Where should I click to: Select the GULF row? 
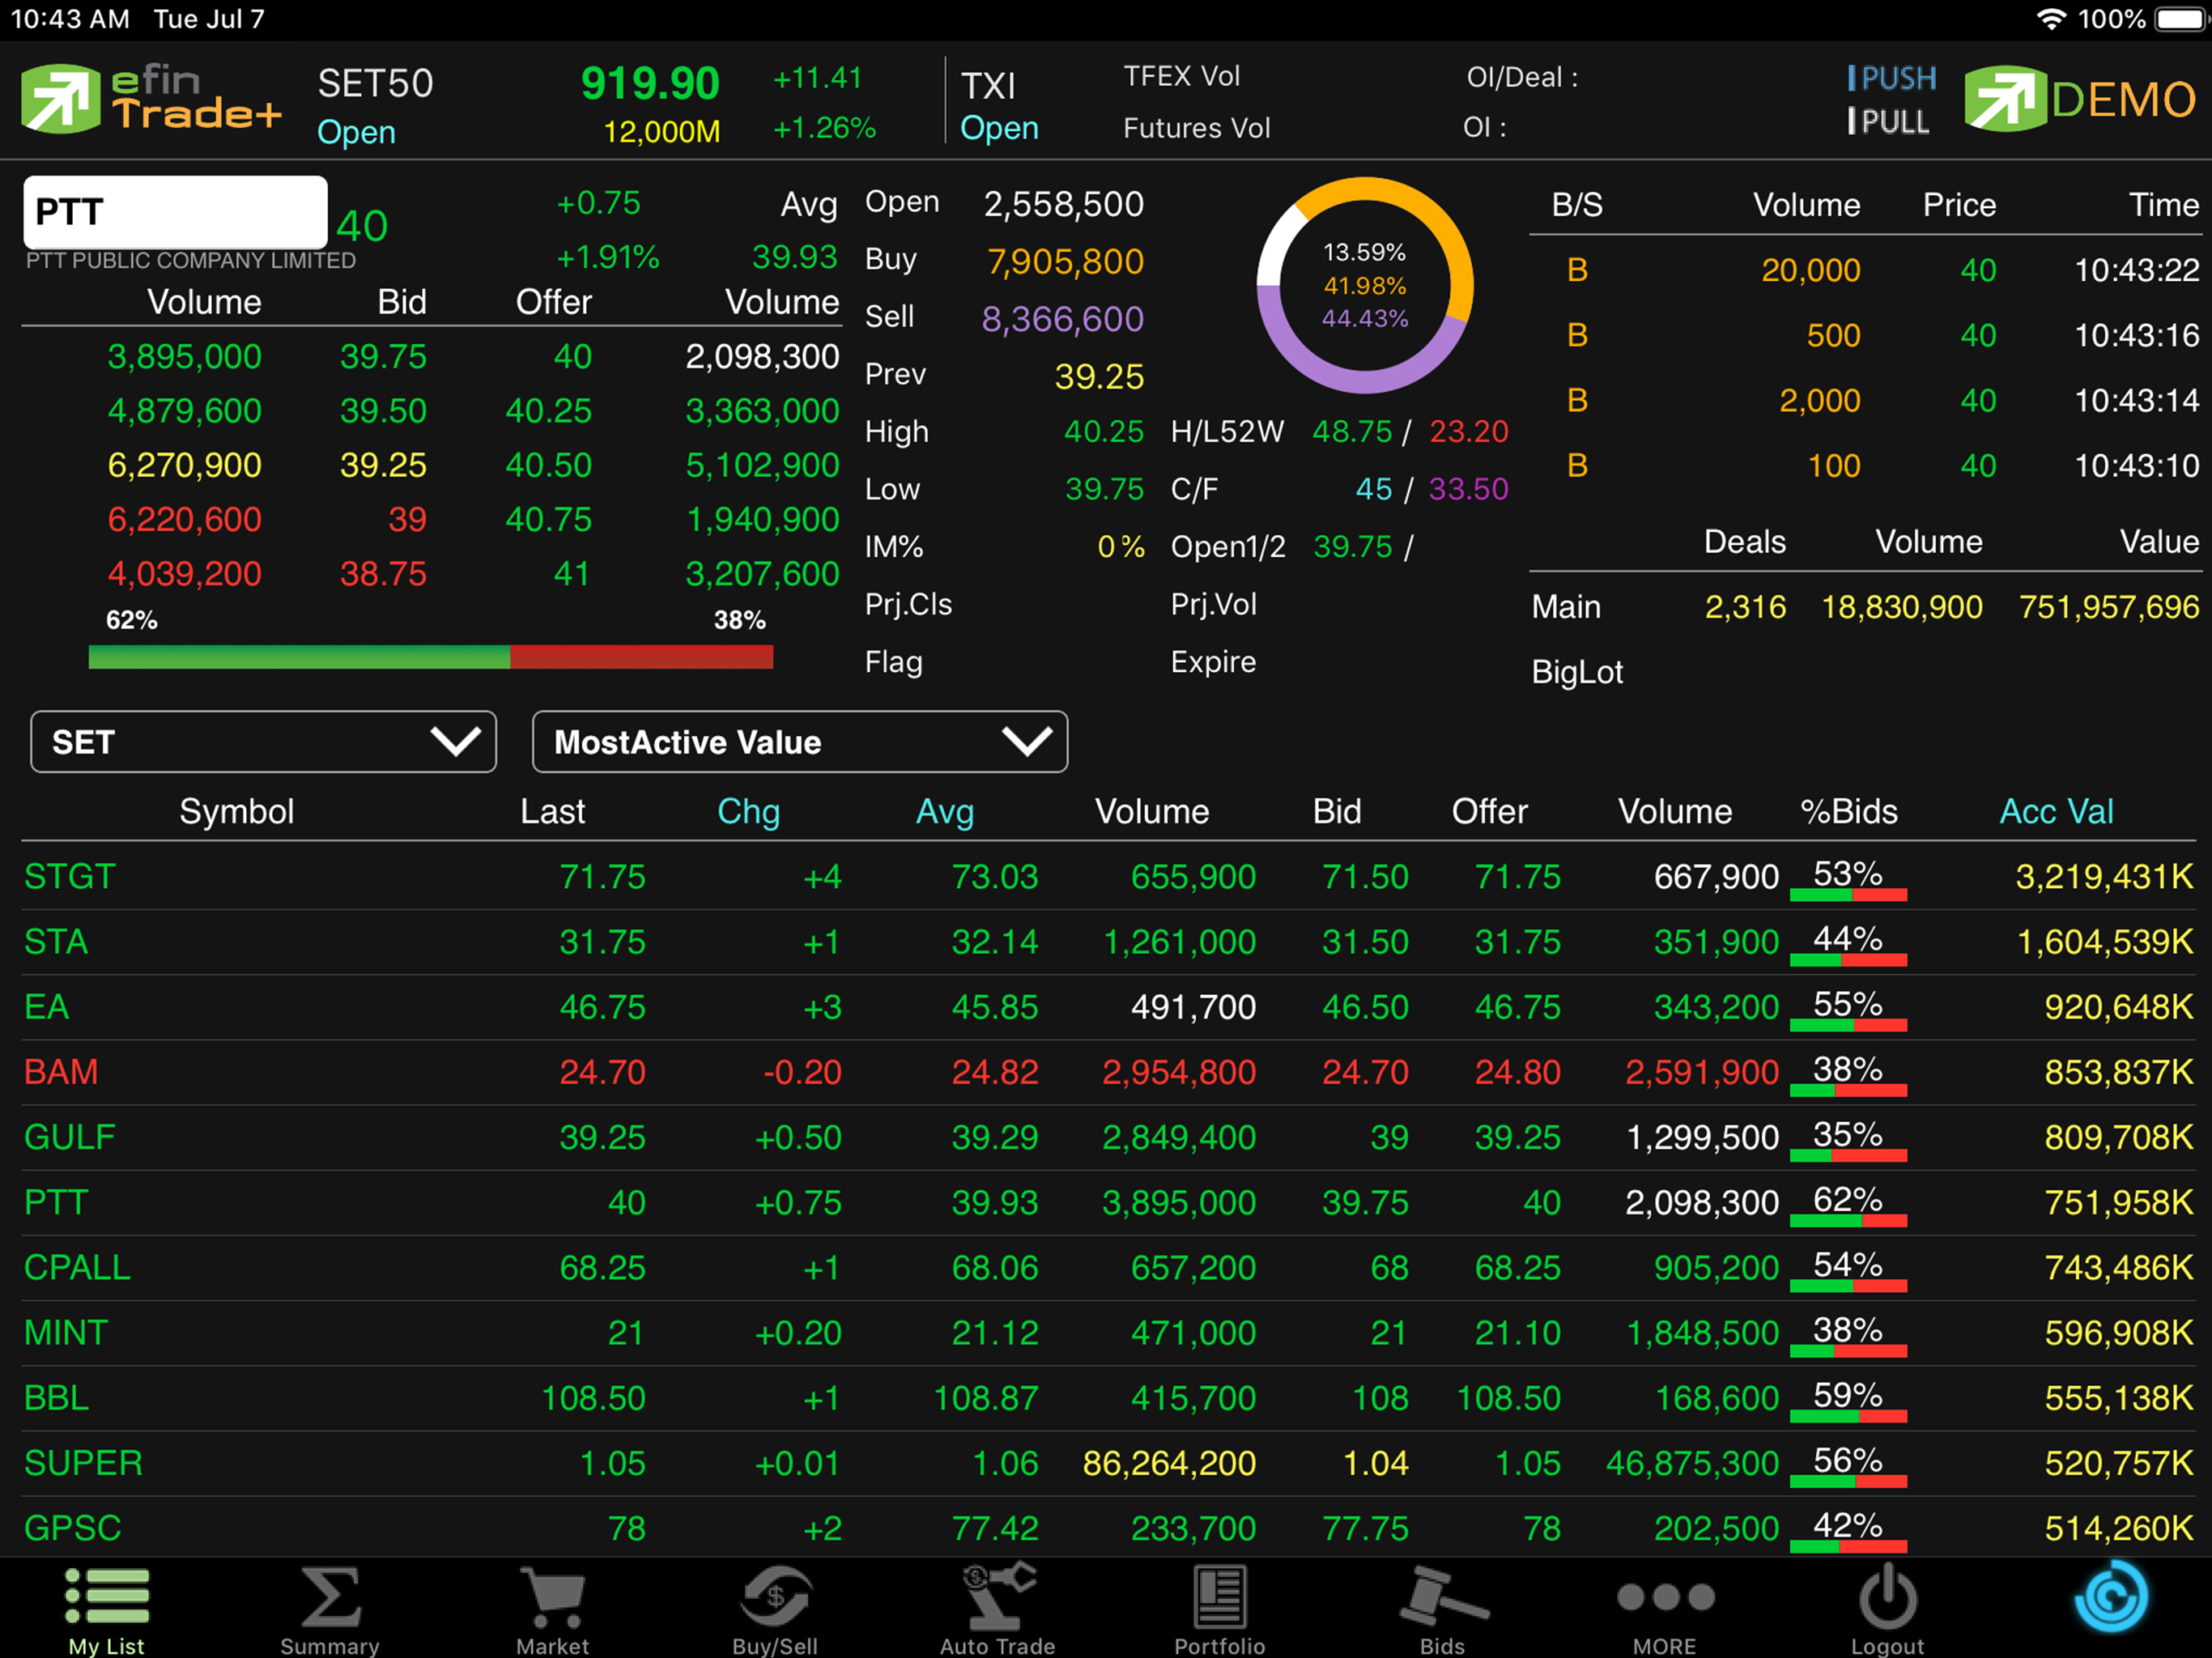tap(1108, 1137)
